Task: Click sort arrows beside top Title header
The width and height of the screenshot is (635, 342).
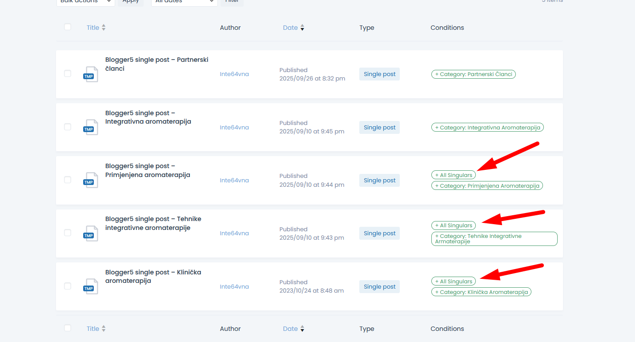Action: (104, 28)
